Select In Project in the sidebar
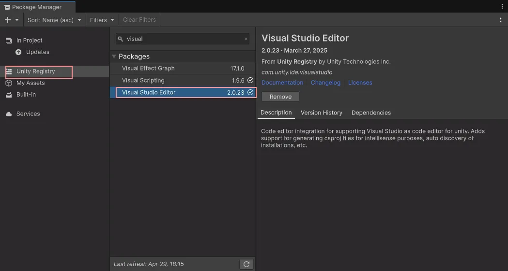Screen dimensions: 508x271 click(x=29, y=41)
